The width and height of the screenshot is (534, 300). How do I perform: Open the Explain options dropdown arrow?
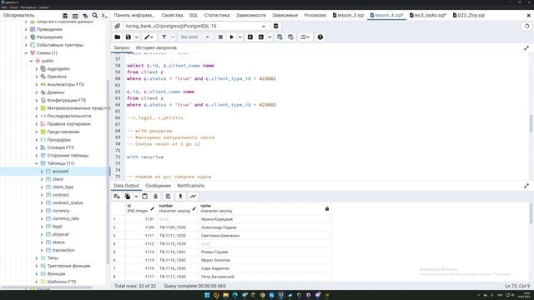tap(270, 37)
